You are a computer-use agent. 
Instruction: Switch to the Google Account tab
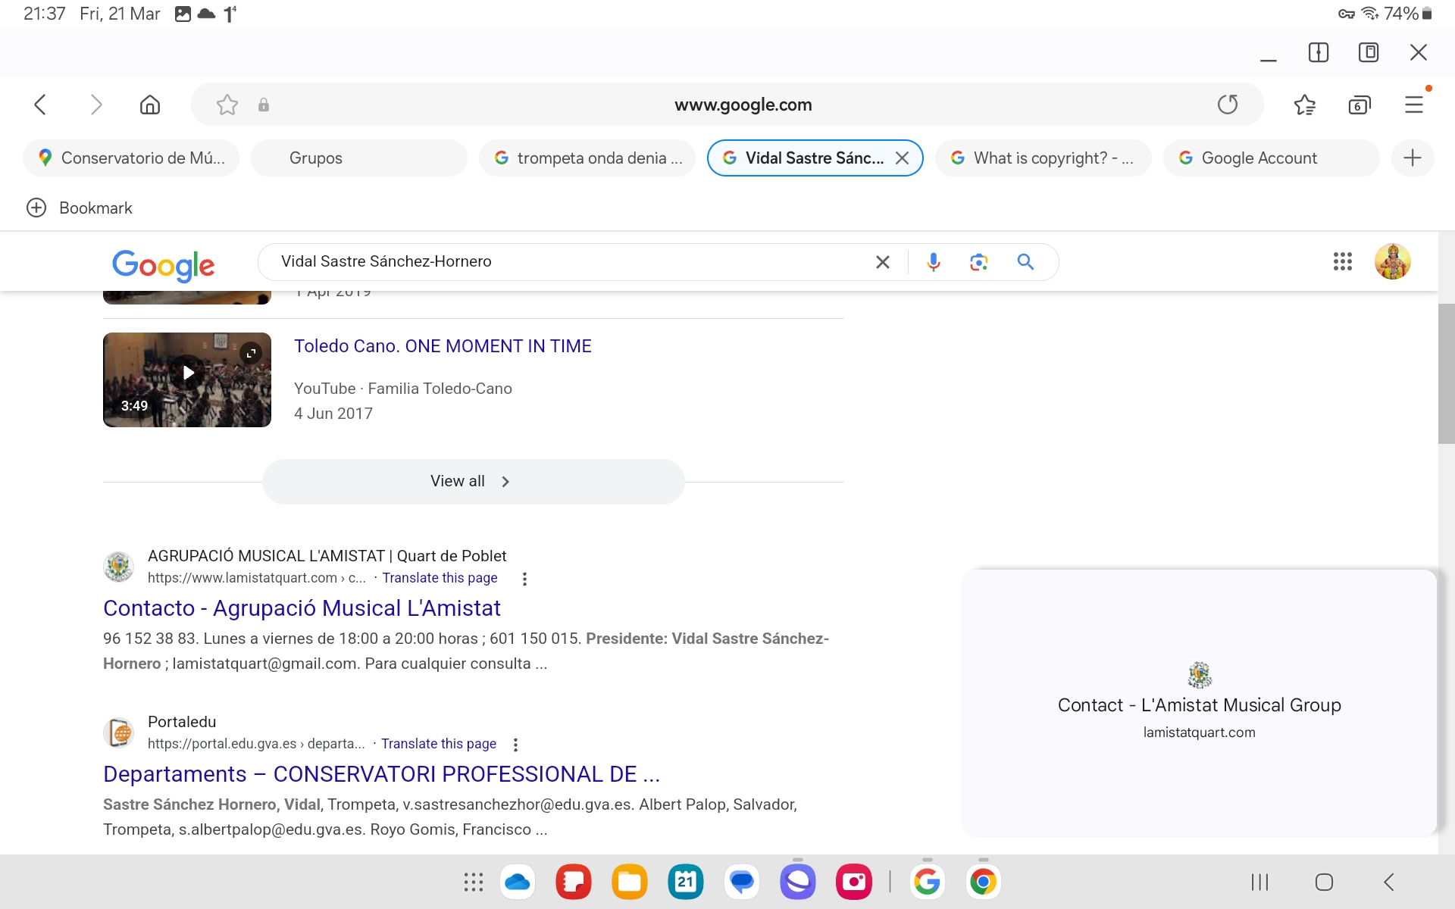1271,158
